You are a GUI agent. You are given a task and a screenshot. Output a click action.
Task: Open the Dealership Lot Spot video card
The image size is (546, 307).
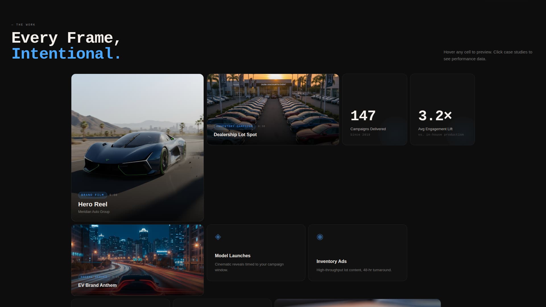click(x=273, y=109)
